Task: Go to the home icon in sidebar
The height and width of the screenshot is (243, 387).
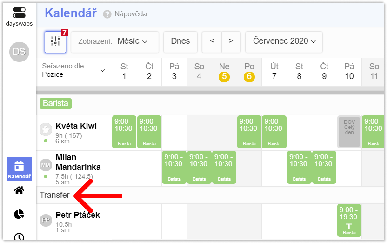Action: 19,190
